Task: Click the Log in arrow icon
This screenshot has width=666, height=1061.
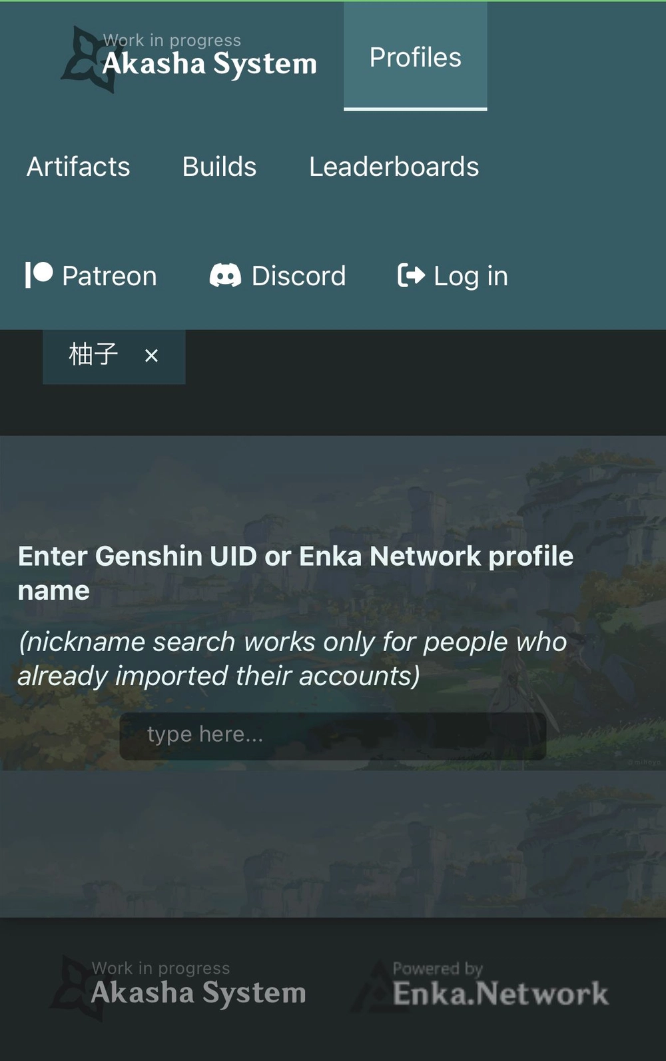Action: (x=411, y=275)
